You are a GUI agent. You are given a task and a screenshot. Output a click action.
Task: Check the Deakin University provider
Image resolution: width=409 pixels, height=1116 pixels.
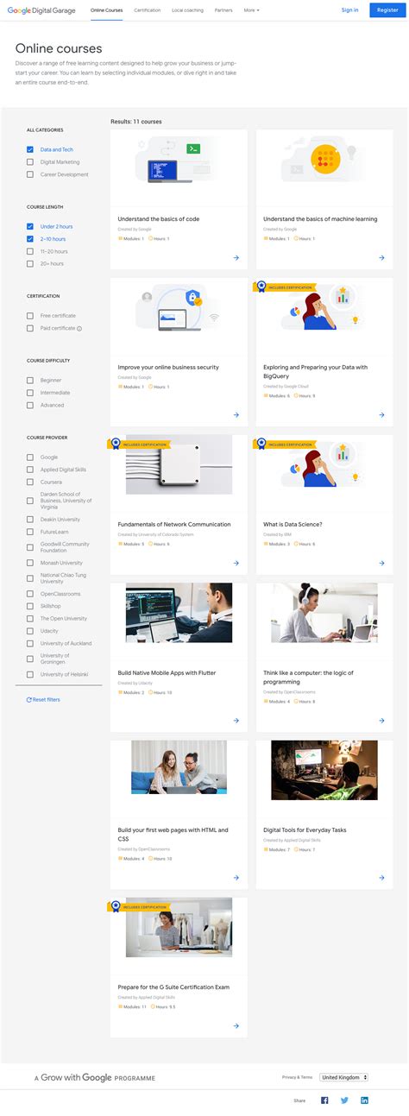[30, 520]
